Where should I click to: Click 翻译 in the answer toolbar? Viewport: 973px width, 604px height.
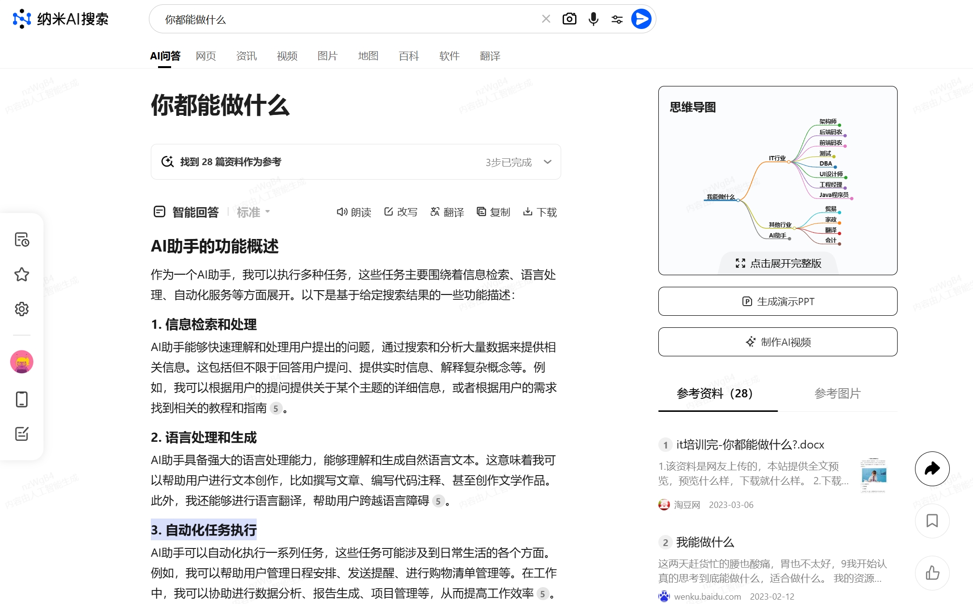point(447,212)
